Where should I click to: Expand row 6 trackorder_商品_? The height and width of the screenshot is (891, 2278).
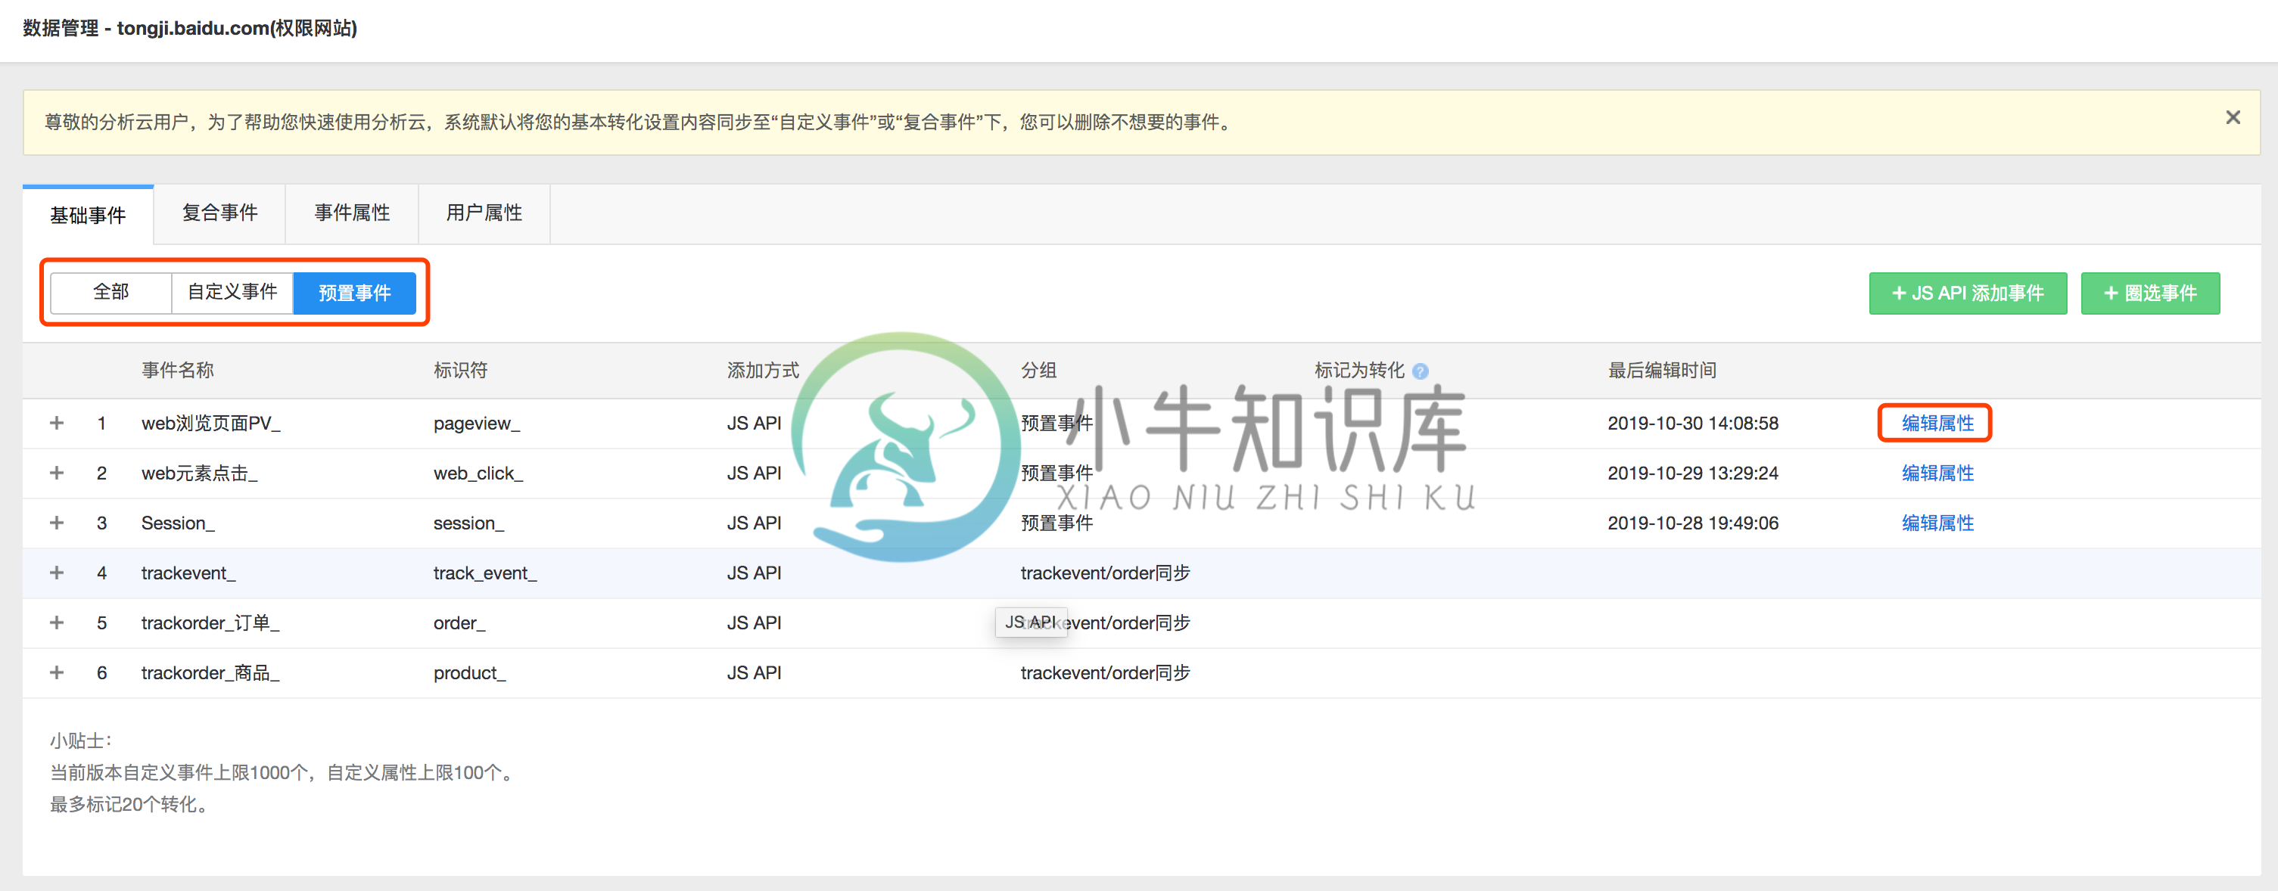coord(57,672)
